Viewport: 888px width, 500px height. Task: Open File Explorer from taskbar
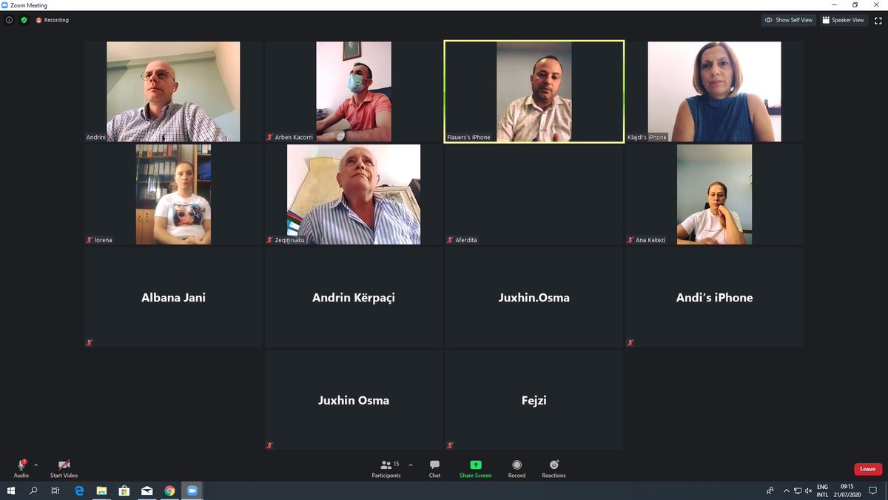click(x=101, y=490)
